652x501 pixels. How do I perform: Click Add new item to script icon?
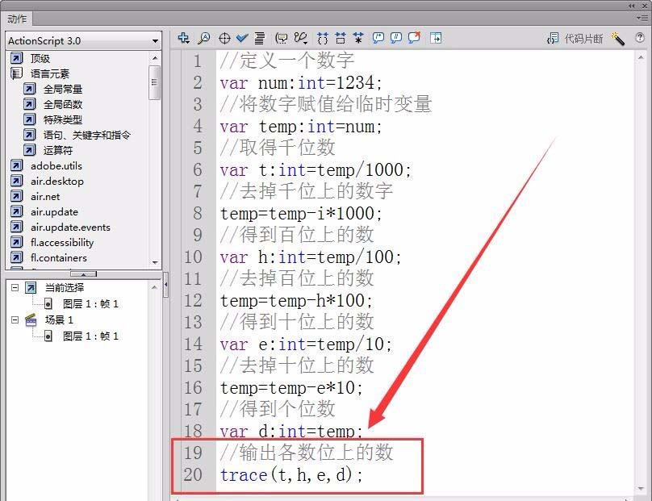[183, 38]
